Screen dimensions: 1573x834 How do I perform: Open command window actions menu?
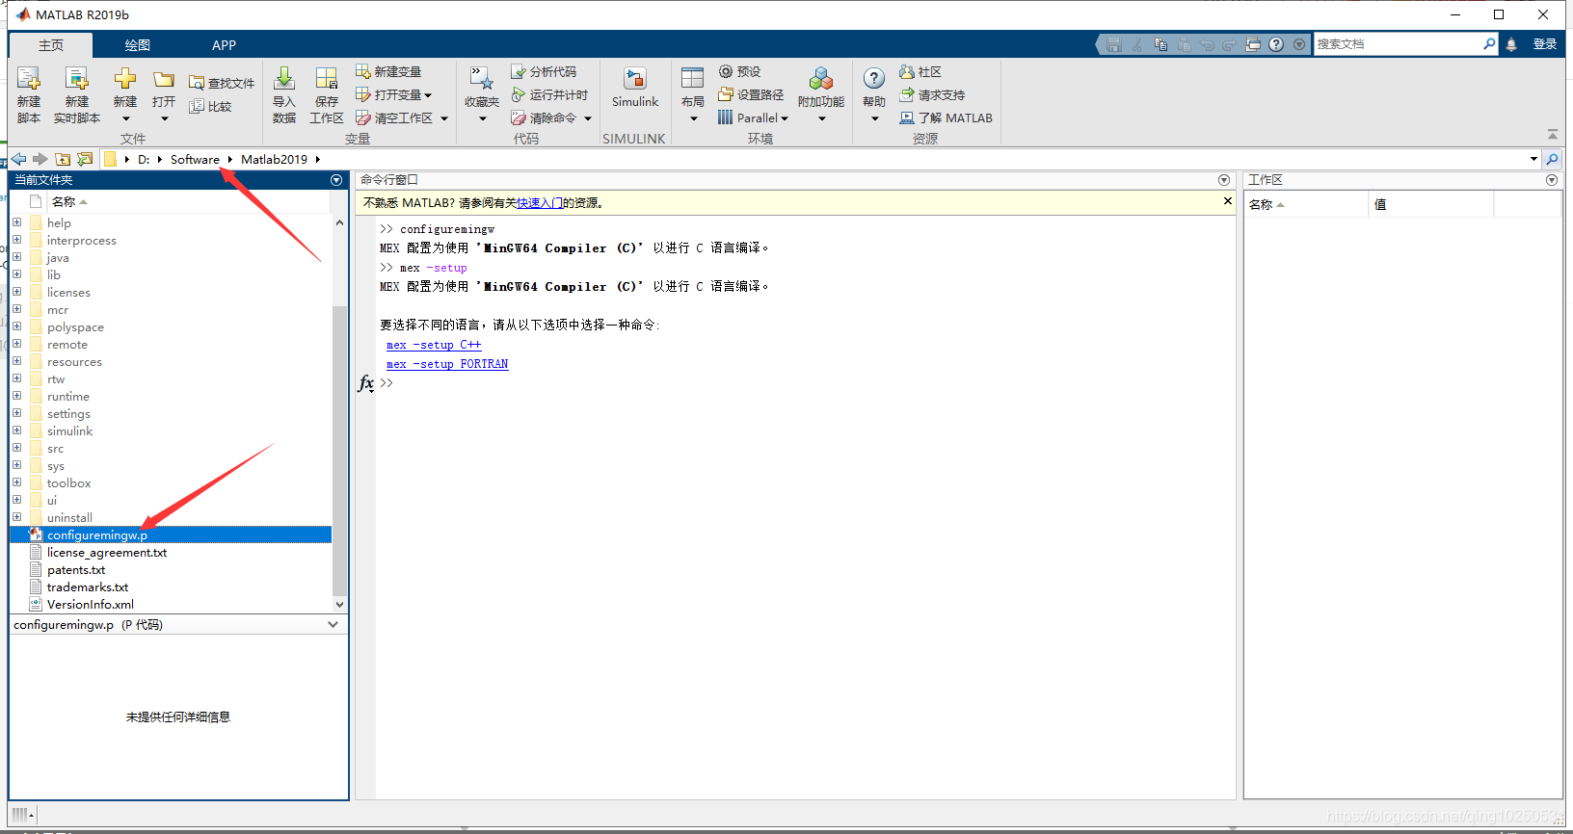1224,180
